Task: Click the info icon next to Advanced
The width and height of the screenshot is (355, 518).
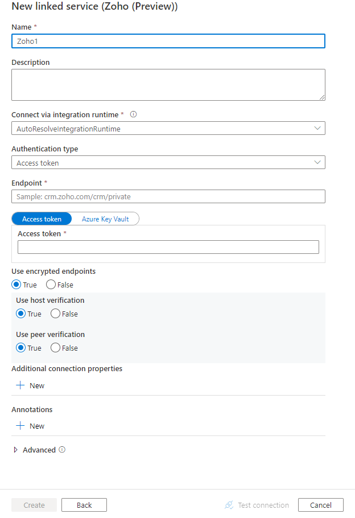Action: coord(62,450)
